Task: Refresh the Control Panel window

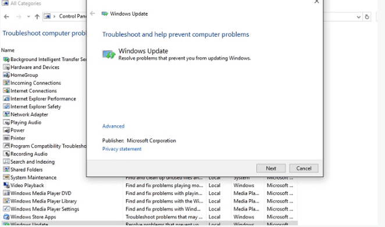Action: [x=367, y=17]
